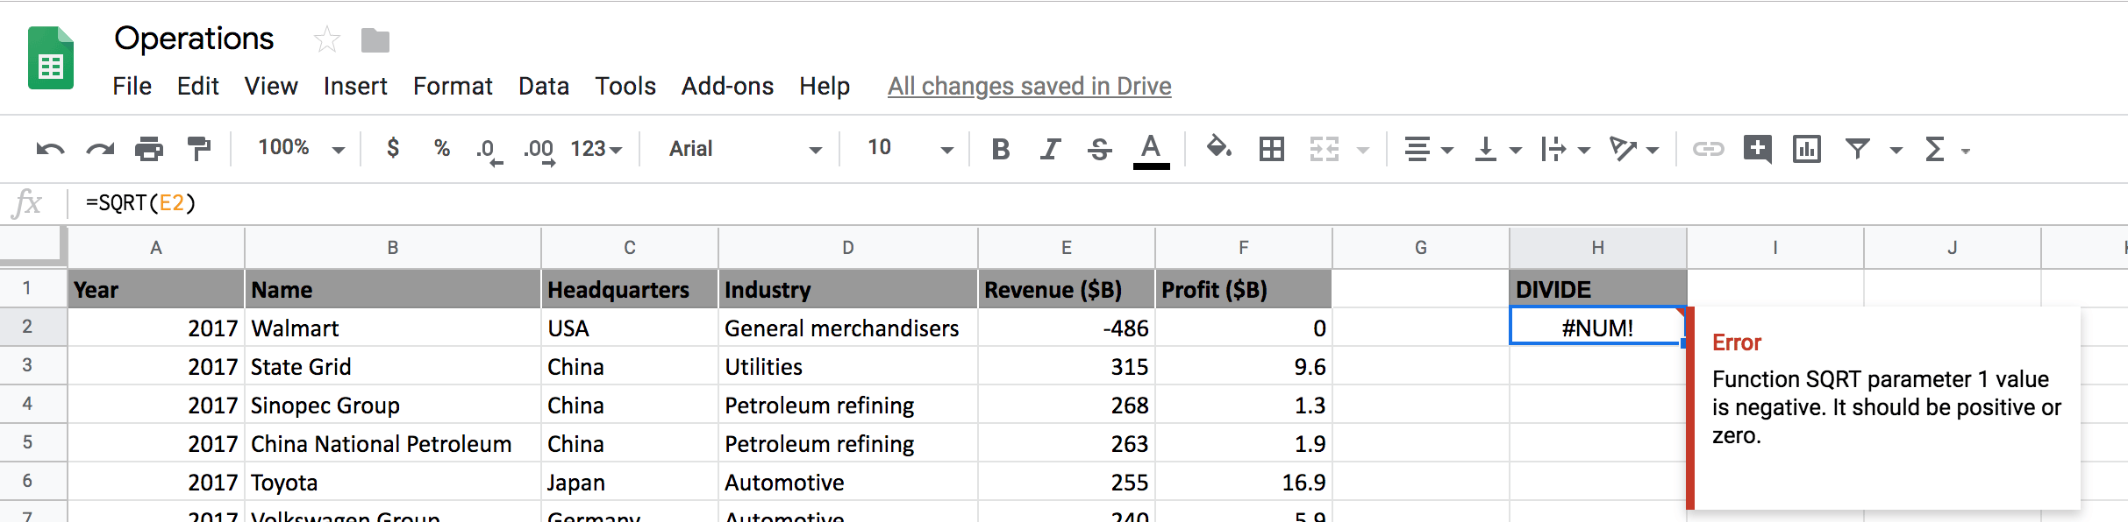
Task: Star the Operations document
Action: point(327,39)
